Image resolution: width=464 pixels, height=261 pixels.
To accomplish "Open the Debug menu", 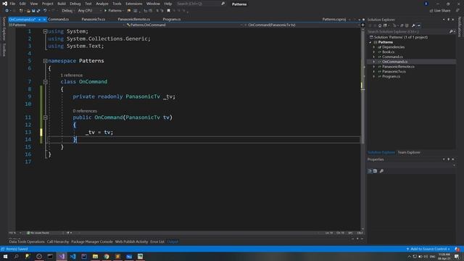I will click(75, 4).
